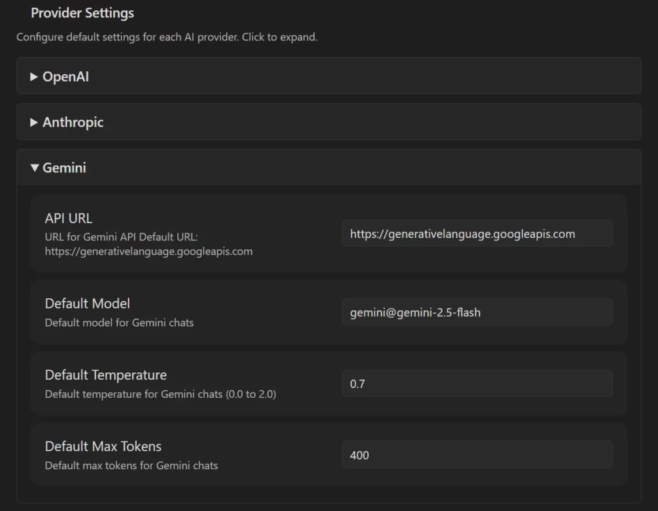Click the Anthropic section header bar

pos(329,122)
